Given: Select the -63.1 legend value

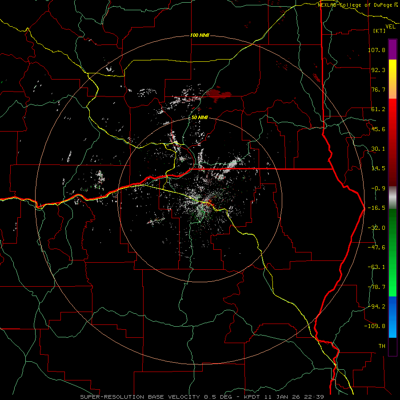Looking at the screenshot, I should pos(376,267).
